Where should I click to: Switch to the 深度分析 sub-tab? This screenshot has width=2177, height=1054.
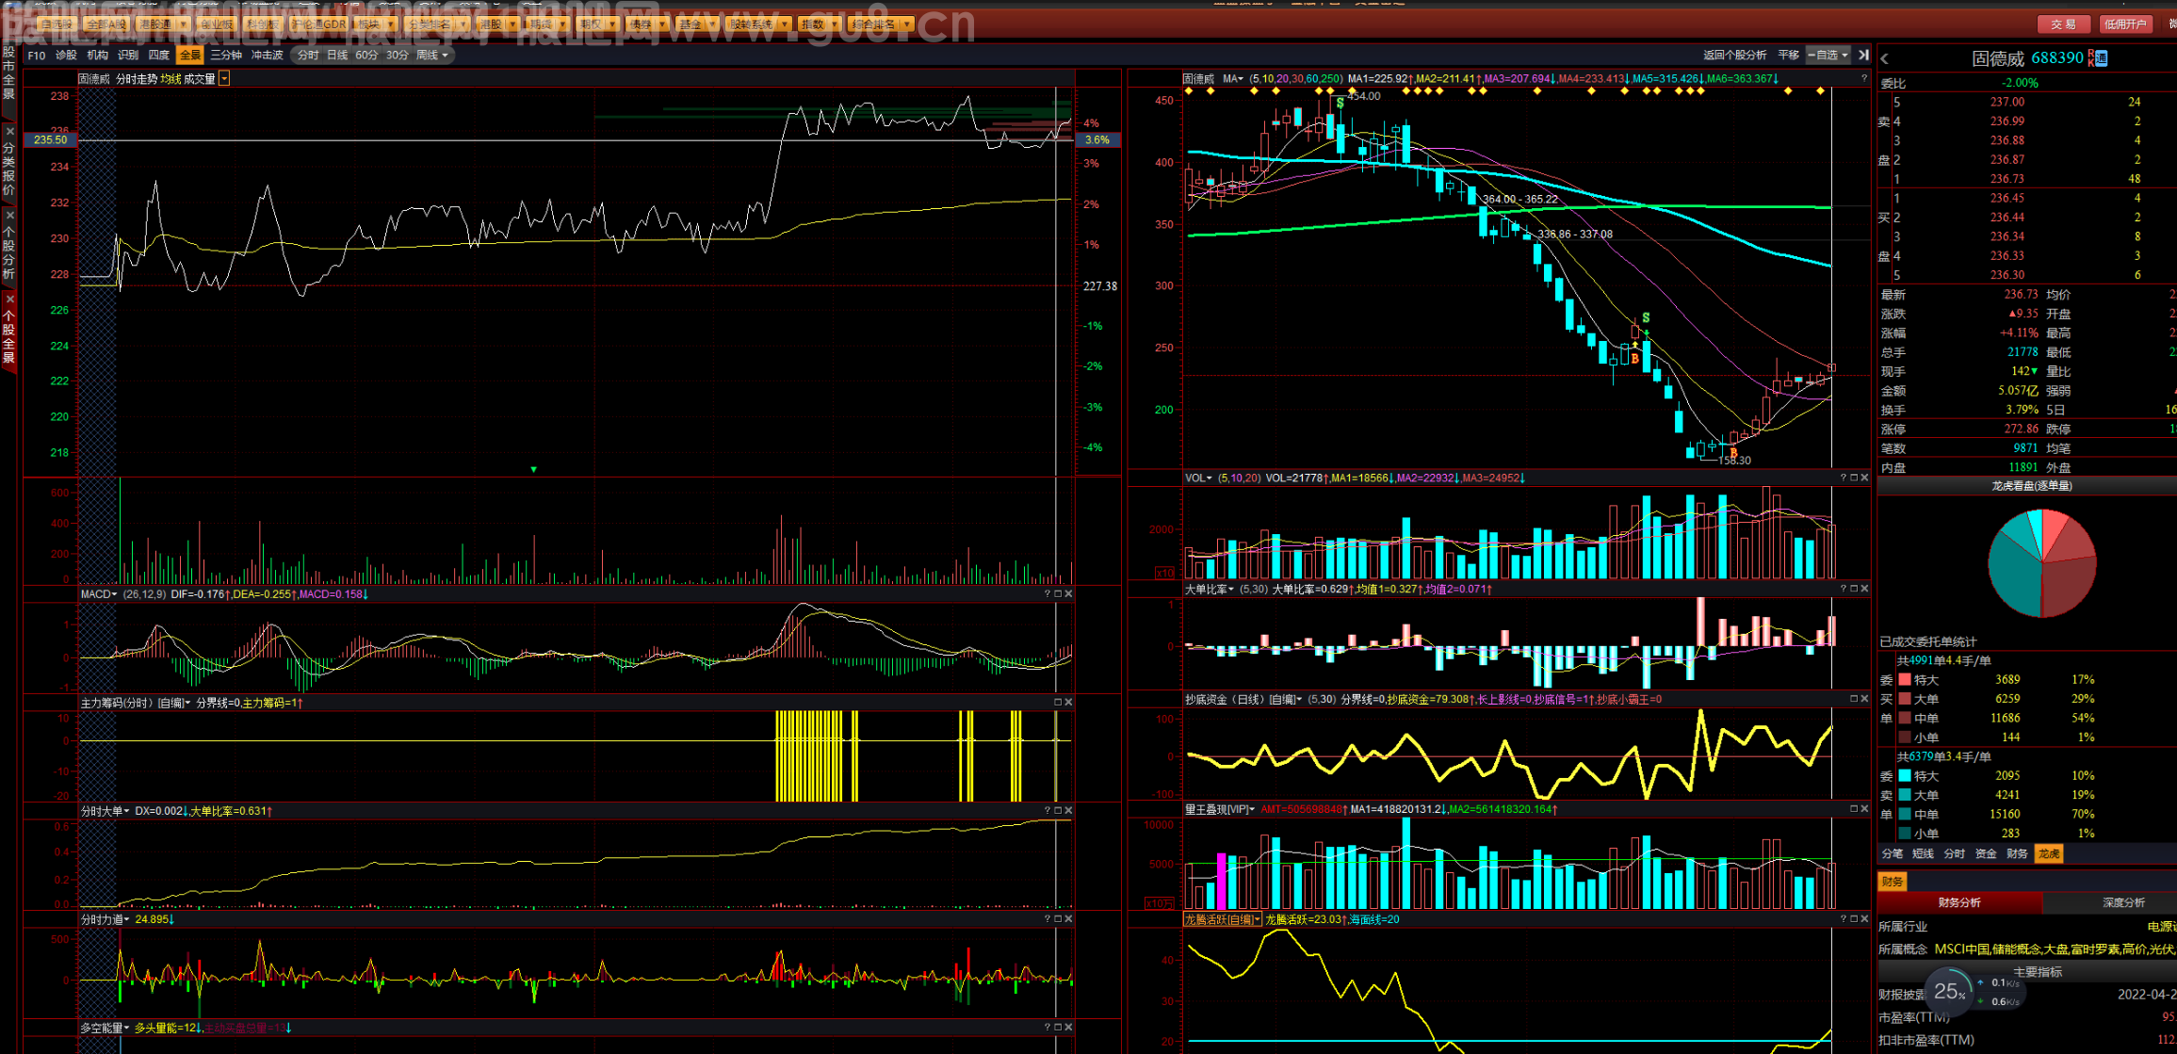point(2123,903)
